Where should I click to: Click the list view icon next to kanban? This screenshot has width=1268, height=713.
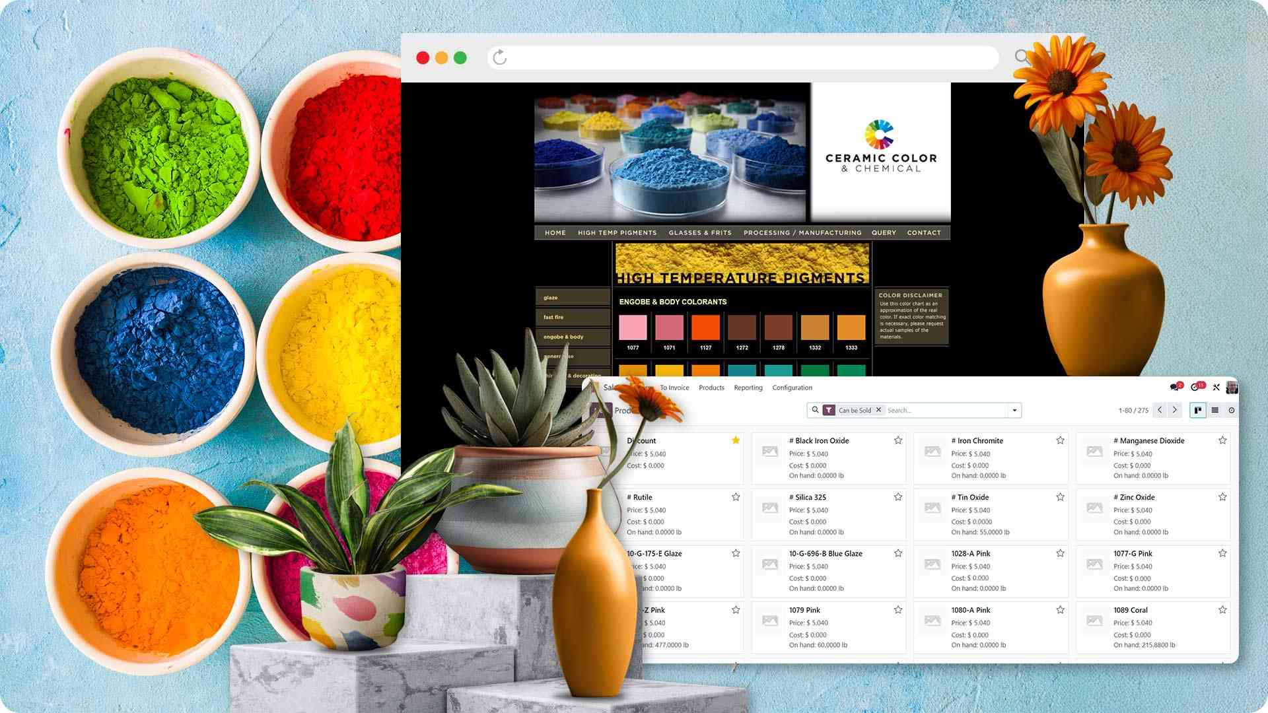point(1216,410)
